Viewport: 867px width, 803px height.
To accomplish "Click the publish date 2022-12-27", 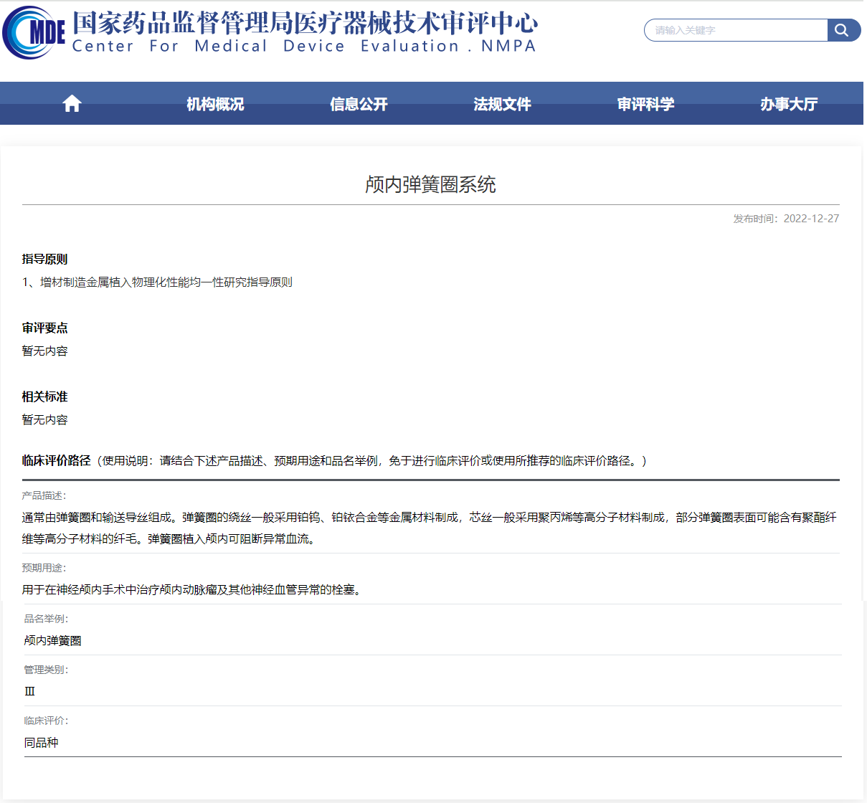I will [x=811, y=219].
